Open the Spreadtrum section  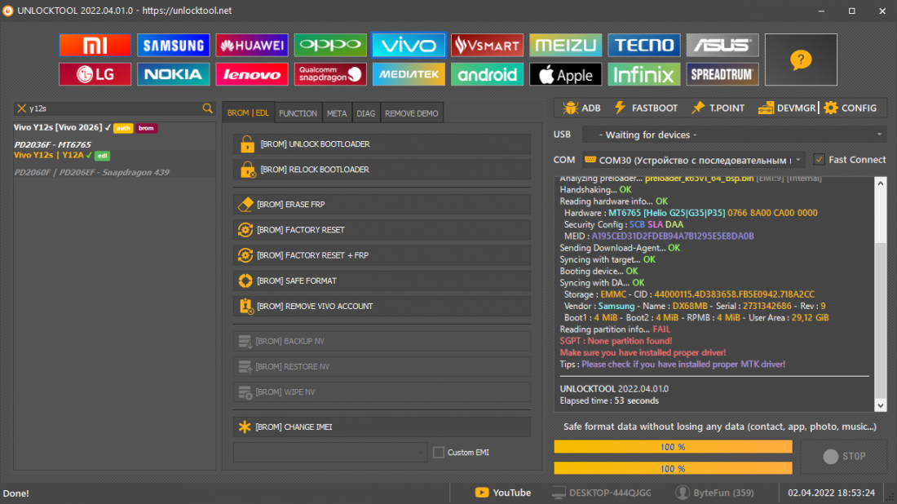[722, 74]
